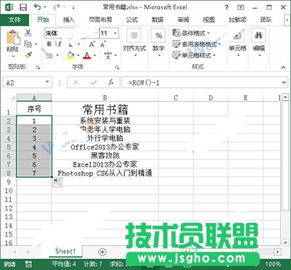Viewport: 291px width, 270px height.
Task: Click the cell Borders icon
Action: [49, 55]
